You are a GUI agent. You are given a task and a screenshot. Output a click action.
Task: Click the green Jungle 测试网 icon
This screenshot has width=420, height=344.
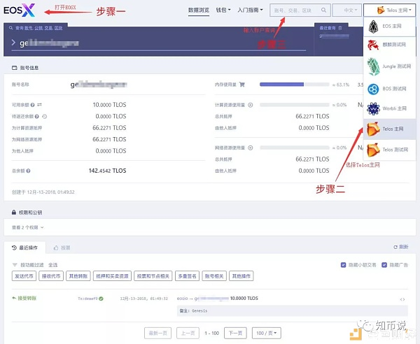(373, 66)
